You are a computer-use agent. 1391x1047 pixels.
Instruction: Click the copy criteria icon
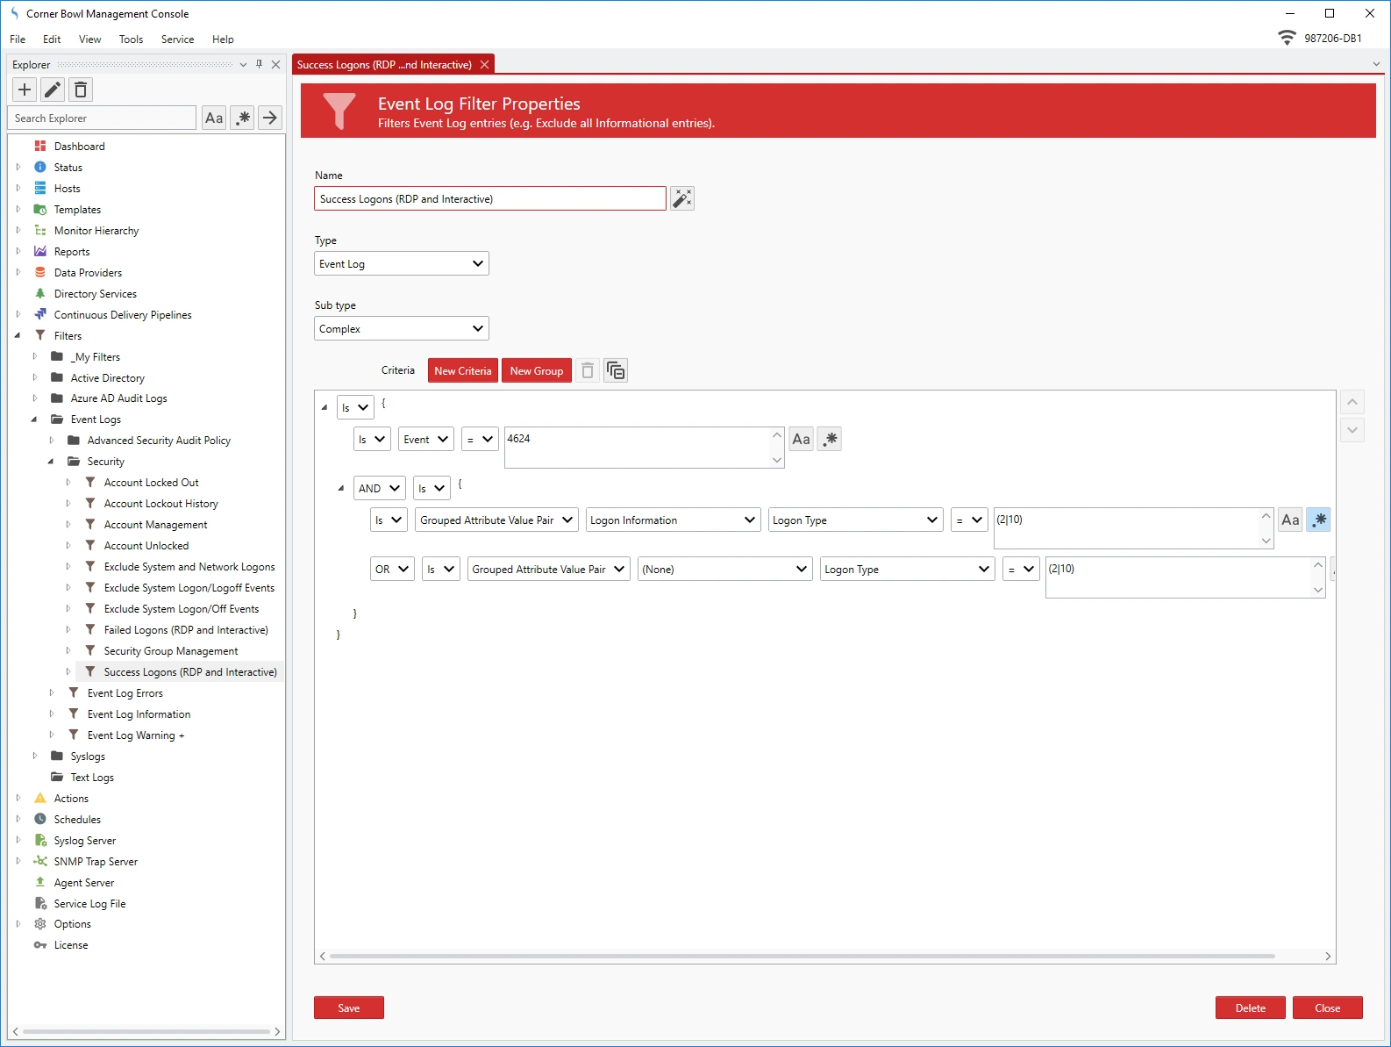point(616,371)
